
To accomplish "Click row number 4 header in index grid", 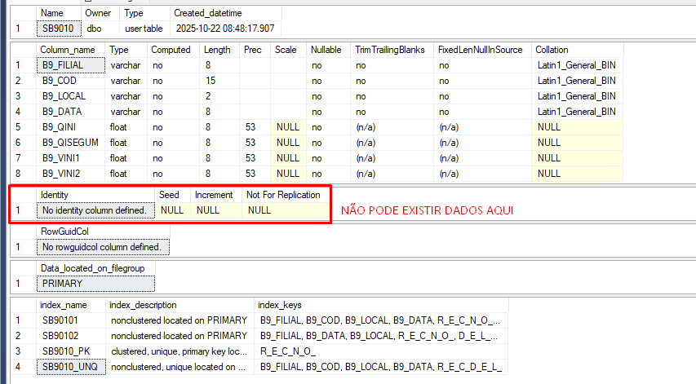I will (x=23, y=367).
